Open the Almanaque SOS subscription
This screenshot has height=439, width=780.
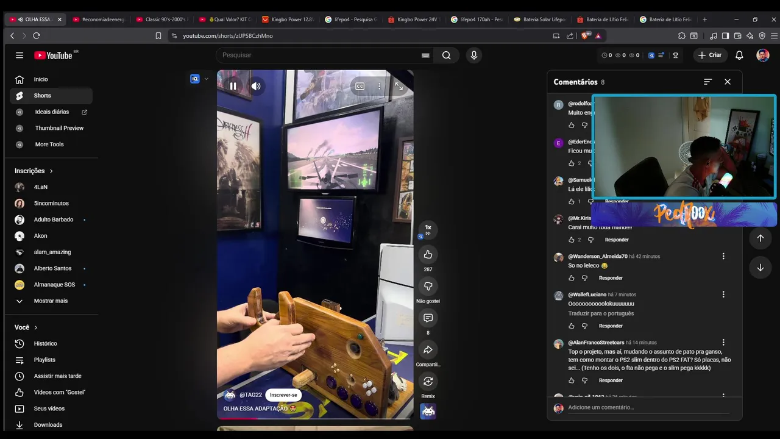(x=51, y=285)
